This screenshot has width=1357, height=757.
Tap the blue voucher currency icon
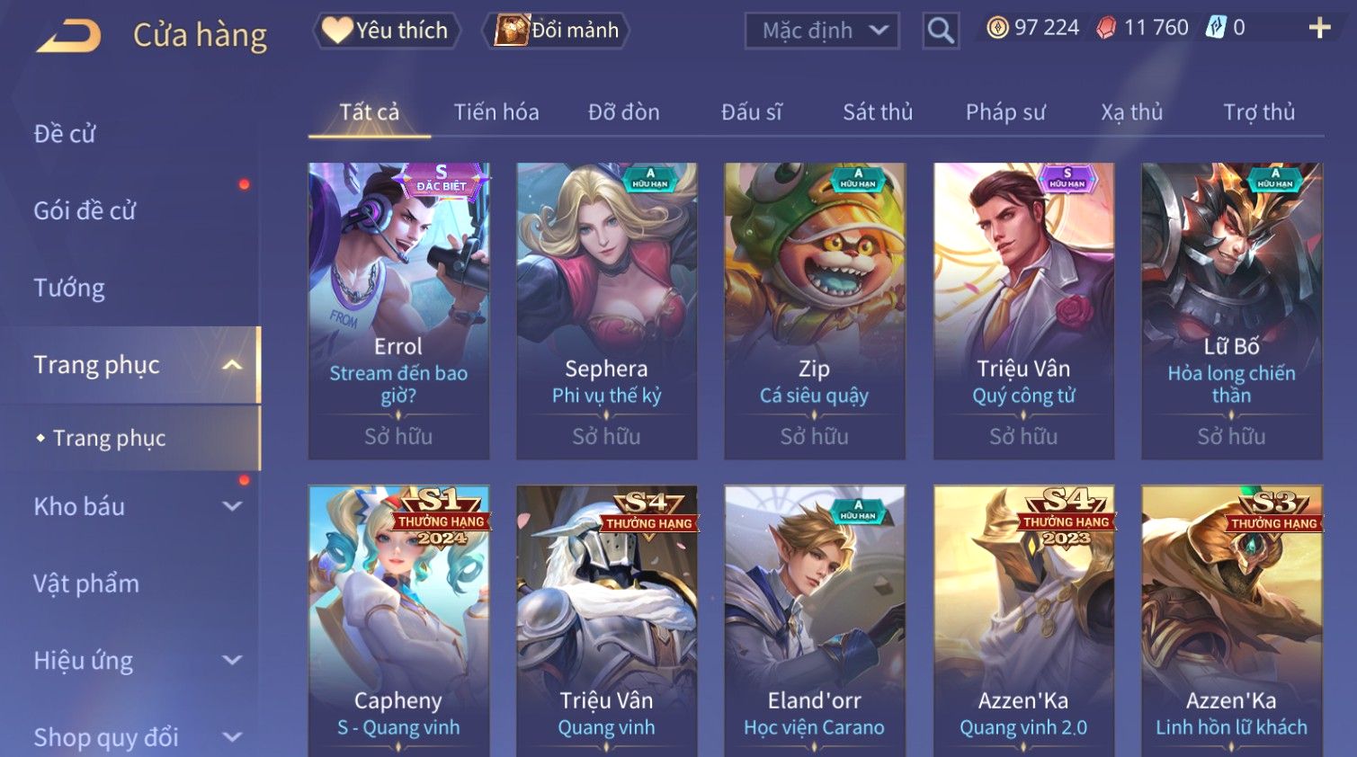1216,28
